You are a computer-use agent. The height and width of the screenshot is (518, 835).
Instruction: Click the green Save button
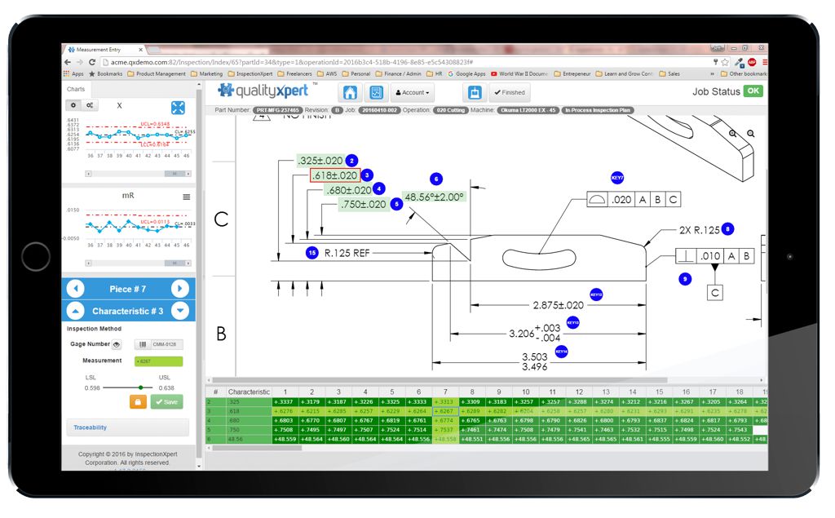[166, 402]
